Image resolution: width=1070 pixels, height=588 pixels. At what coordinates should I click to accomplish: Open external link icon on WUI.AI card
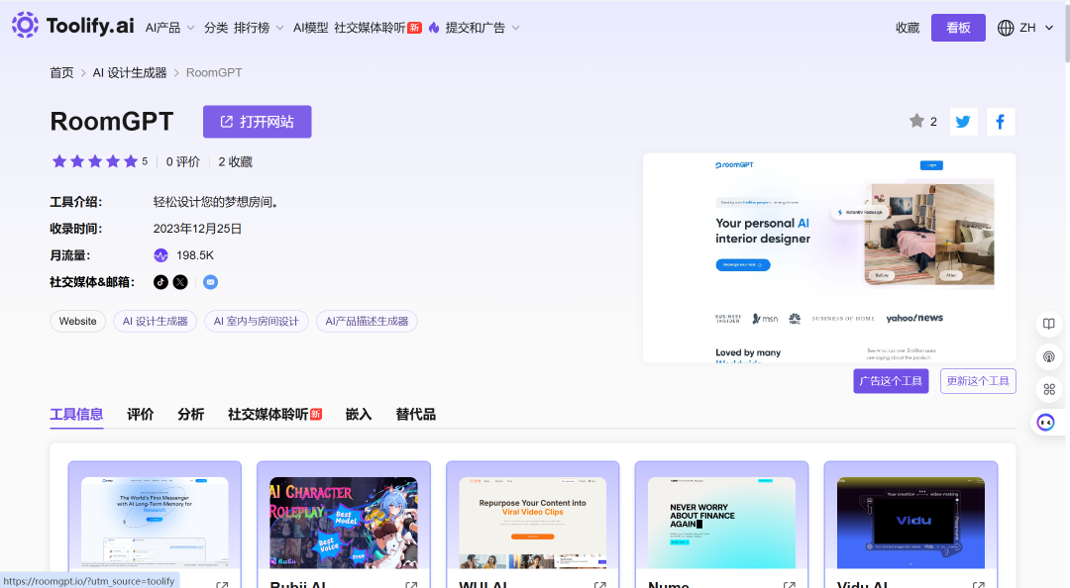point(599,585)
